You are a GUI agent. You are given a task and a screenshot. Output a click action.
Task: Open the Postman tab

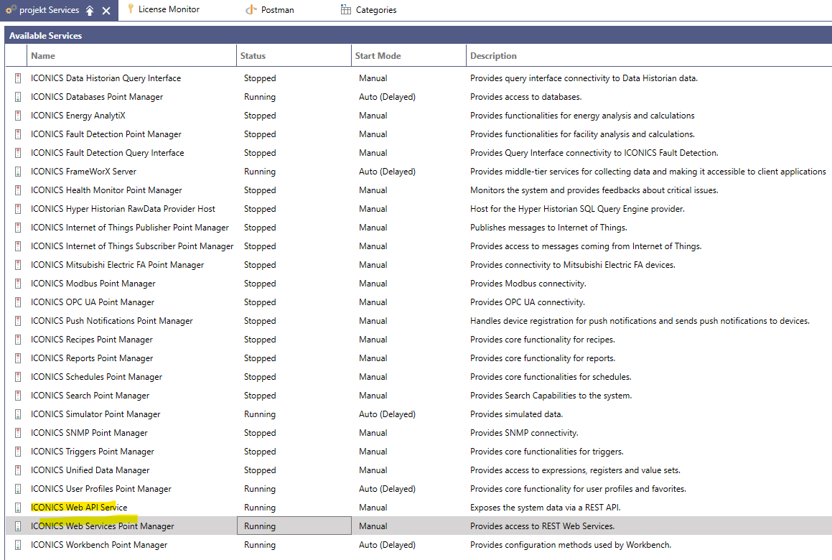click(276, 10)
